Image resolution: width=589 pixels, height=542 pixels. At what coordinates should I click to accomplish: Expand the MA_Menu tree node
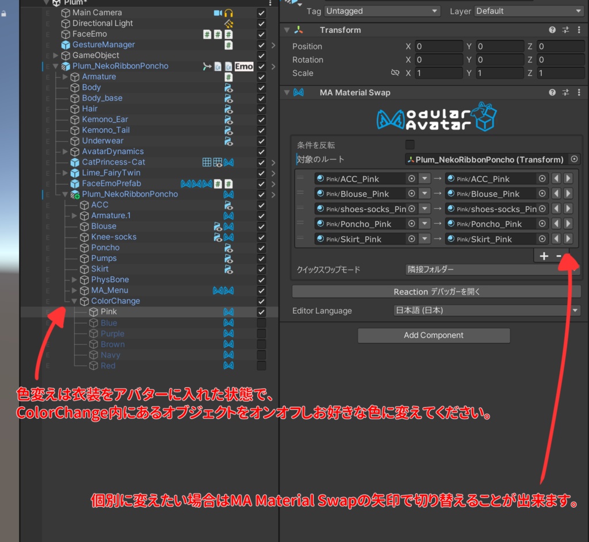(74, 290)
